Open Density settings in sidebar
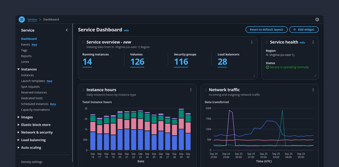 pos(31,162)
